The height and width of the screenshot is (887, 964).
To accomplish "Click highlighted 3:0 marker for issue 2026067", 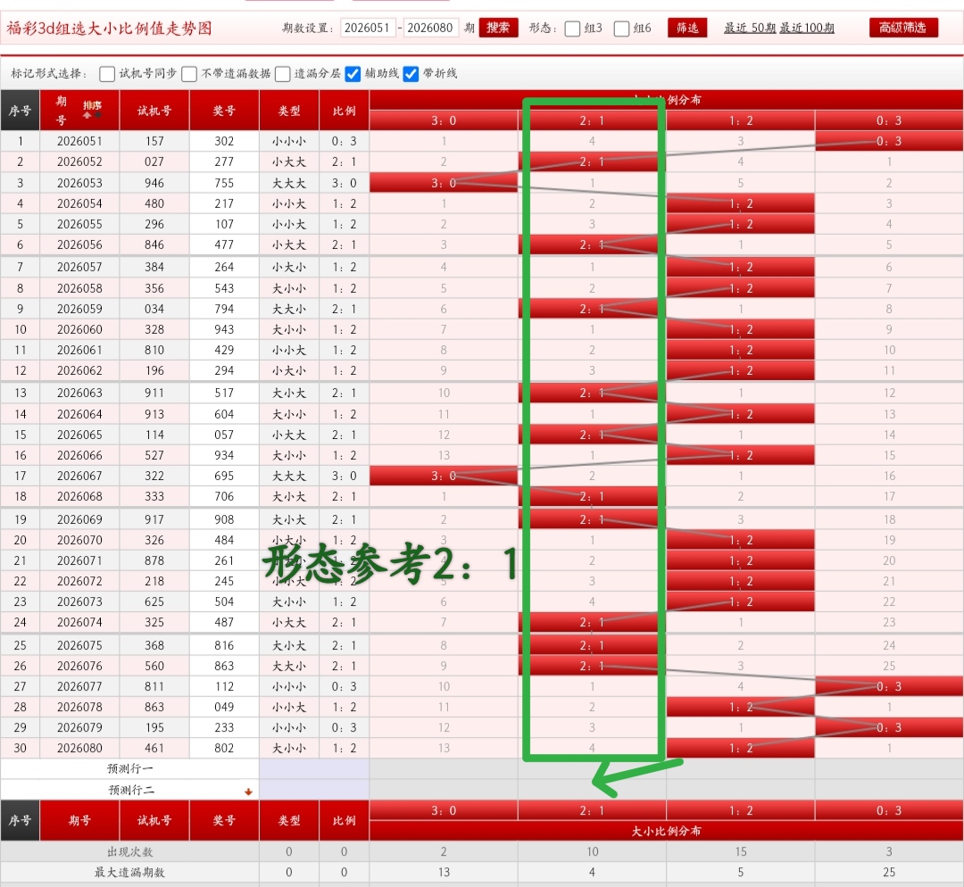I will click(444, 476).
